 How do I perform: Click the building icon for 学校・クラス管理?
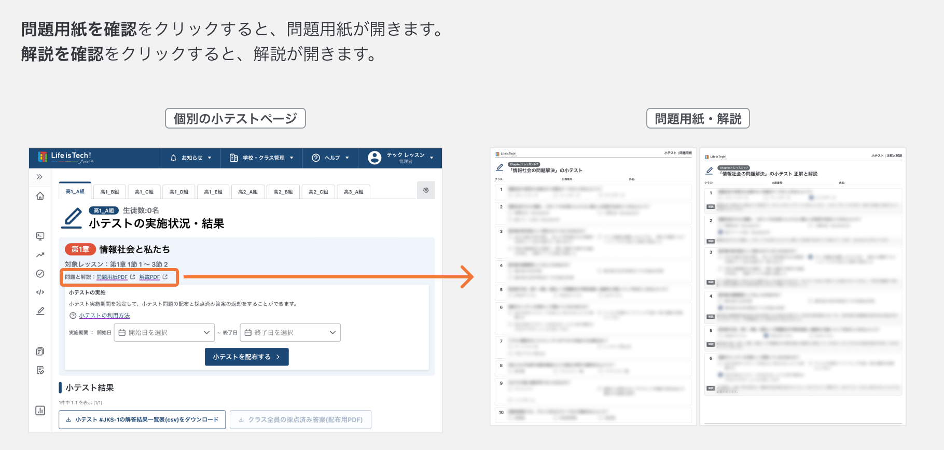tap(234, 158)
